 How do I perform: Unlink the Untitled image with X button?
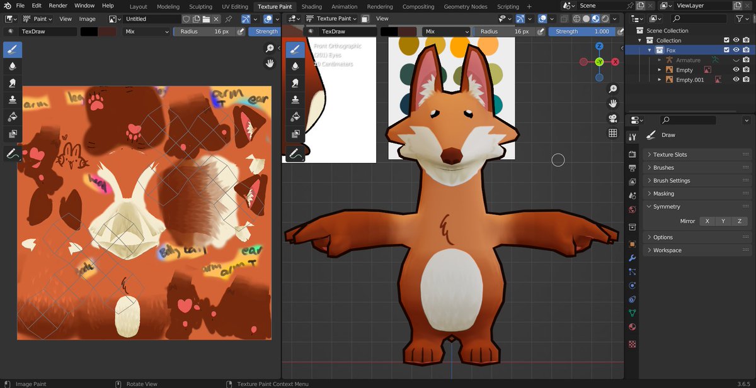215,19
